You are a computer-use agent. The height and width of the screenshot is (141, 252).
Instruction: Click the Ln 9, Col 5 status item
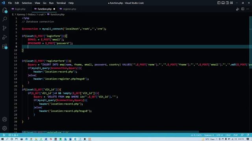tap(196, 135)
